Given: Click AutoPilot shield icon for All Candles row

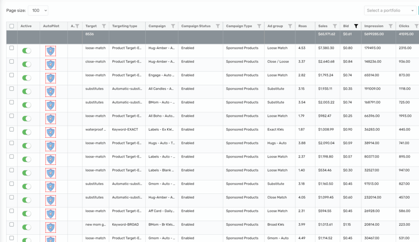Looking at the screenshot, I should tap(50, 92).
